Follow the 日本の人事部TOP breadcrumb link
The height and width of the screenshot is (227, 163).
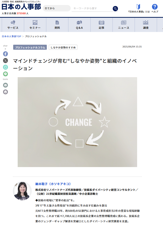(11, 36)
